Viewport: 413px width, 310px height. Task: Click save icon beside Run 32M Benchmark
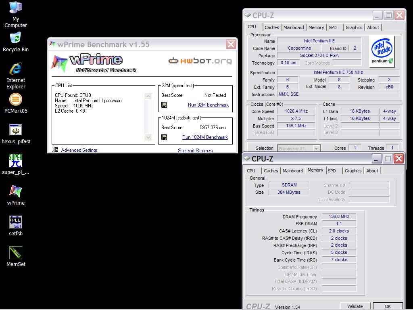coord(164,105)
